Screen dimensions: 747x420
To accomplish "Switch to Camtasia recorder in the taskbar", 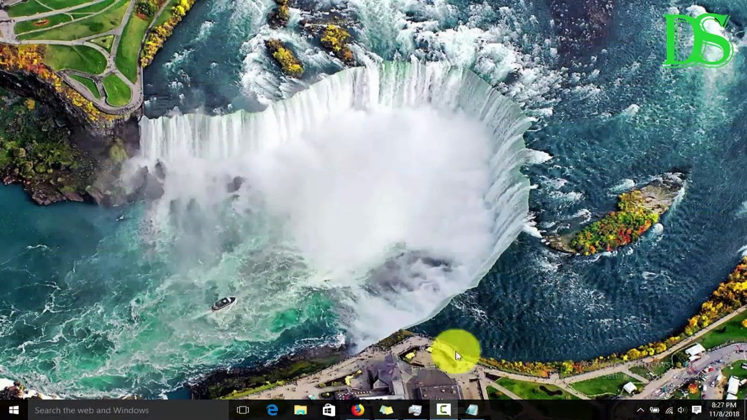I will [444, 410].
